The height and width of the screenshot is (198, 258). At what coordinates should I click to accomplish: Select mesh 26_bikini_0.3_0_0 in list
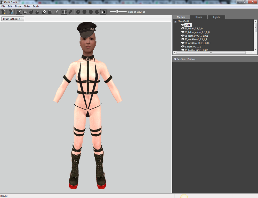[194, 29]
